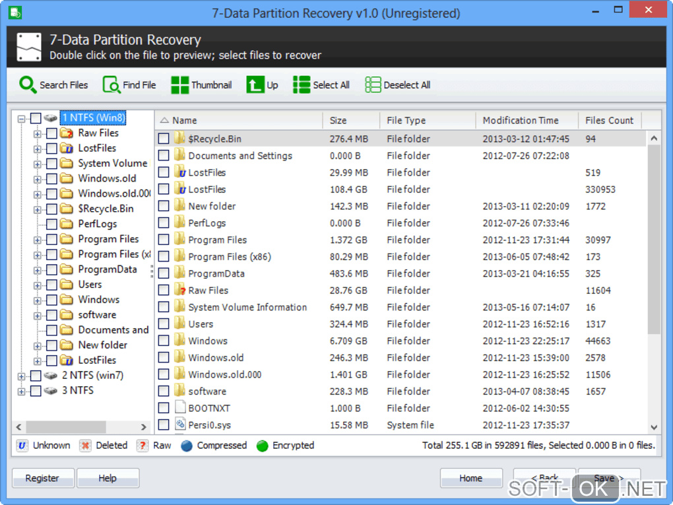The height and width of the screenshot is (505, 673).
Task: Click the Raw legend icon
Action: pyautogui.click(x=142, y=446)
